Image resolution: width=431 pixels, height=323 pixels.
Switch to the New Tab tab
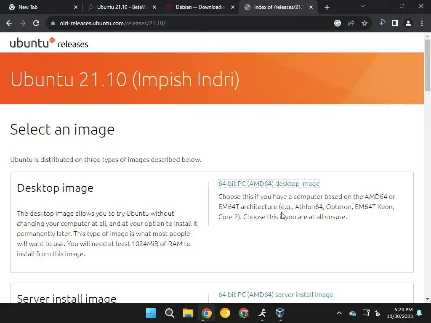[44, 7]
